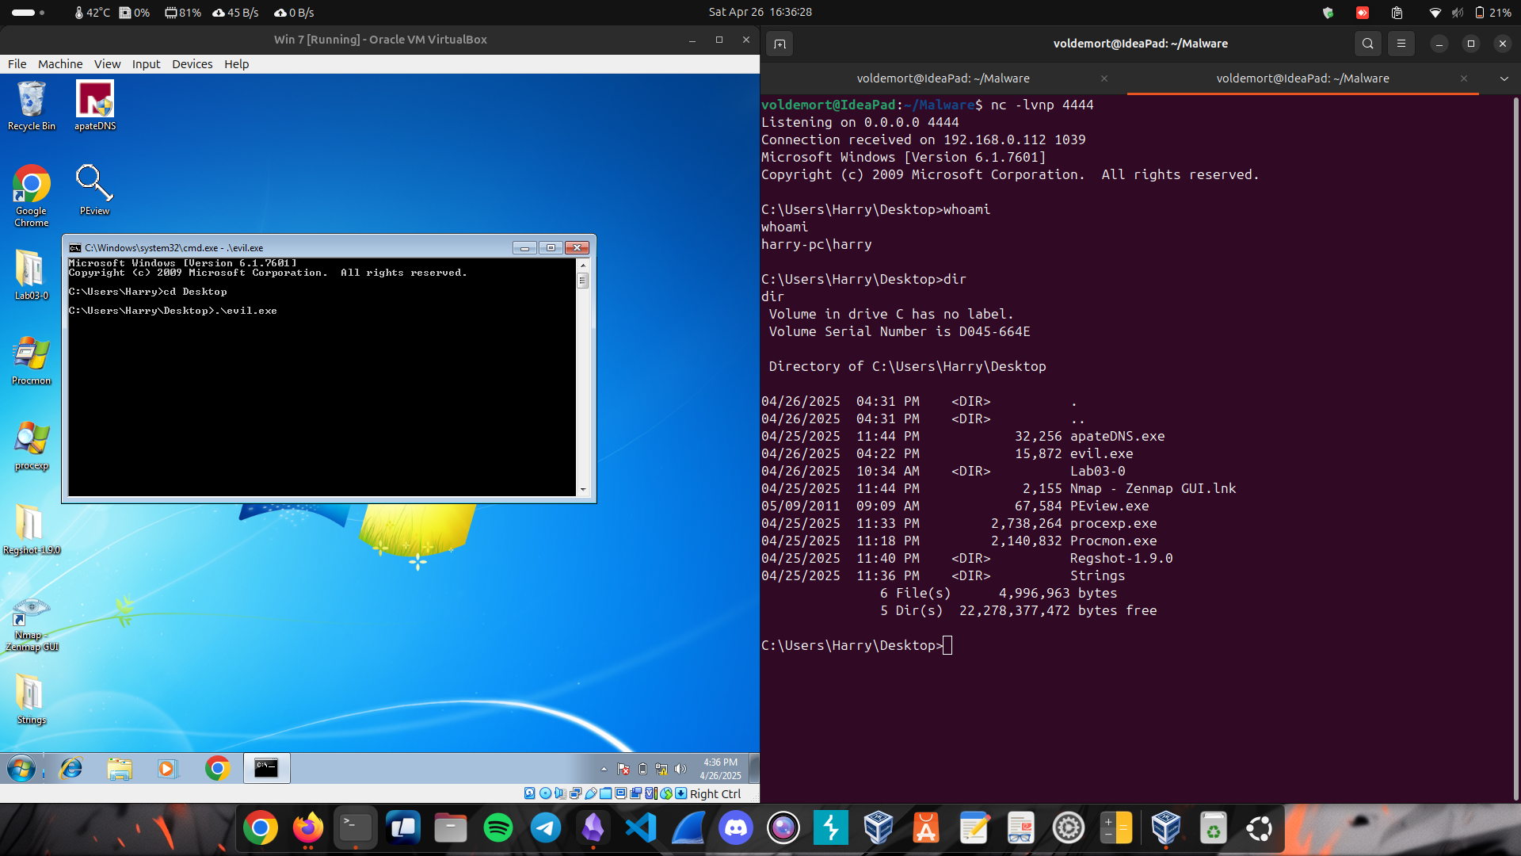Open Windows Media Player from taskbar
This screenshot has width=1521, height=856.
pos(167,768)
